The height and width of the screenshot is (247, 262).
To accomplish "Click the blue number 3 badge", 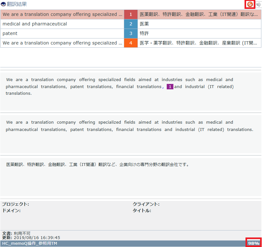I will [x=131, y=33].
